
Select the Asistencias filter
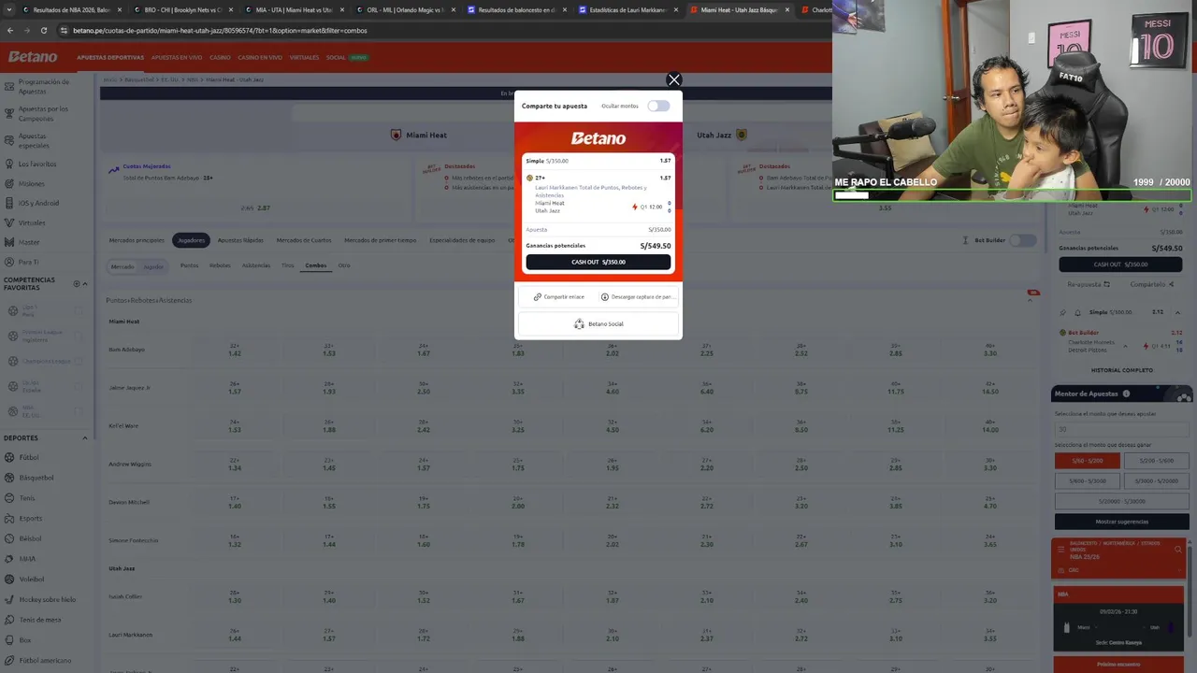pos(256,265)
